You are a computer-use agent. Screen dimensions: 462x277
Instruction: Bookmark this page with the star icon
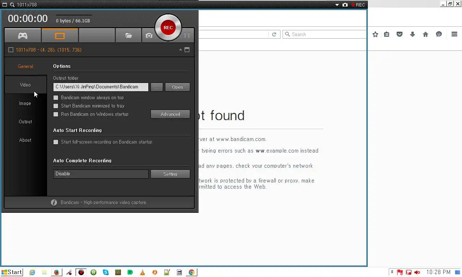[375, 34]
